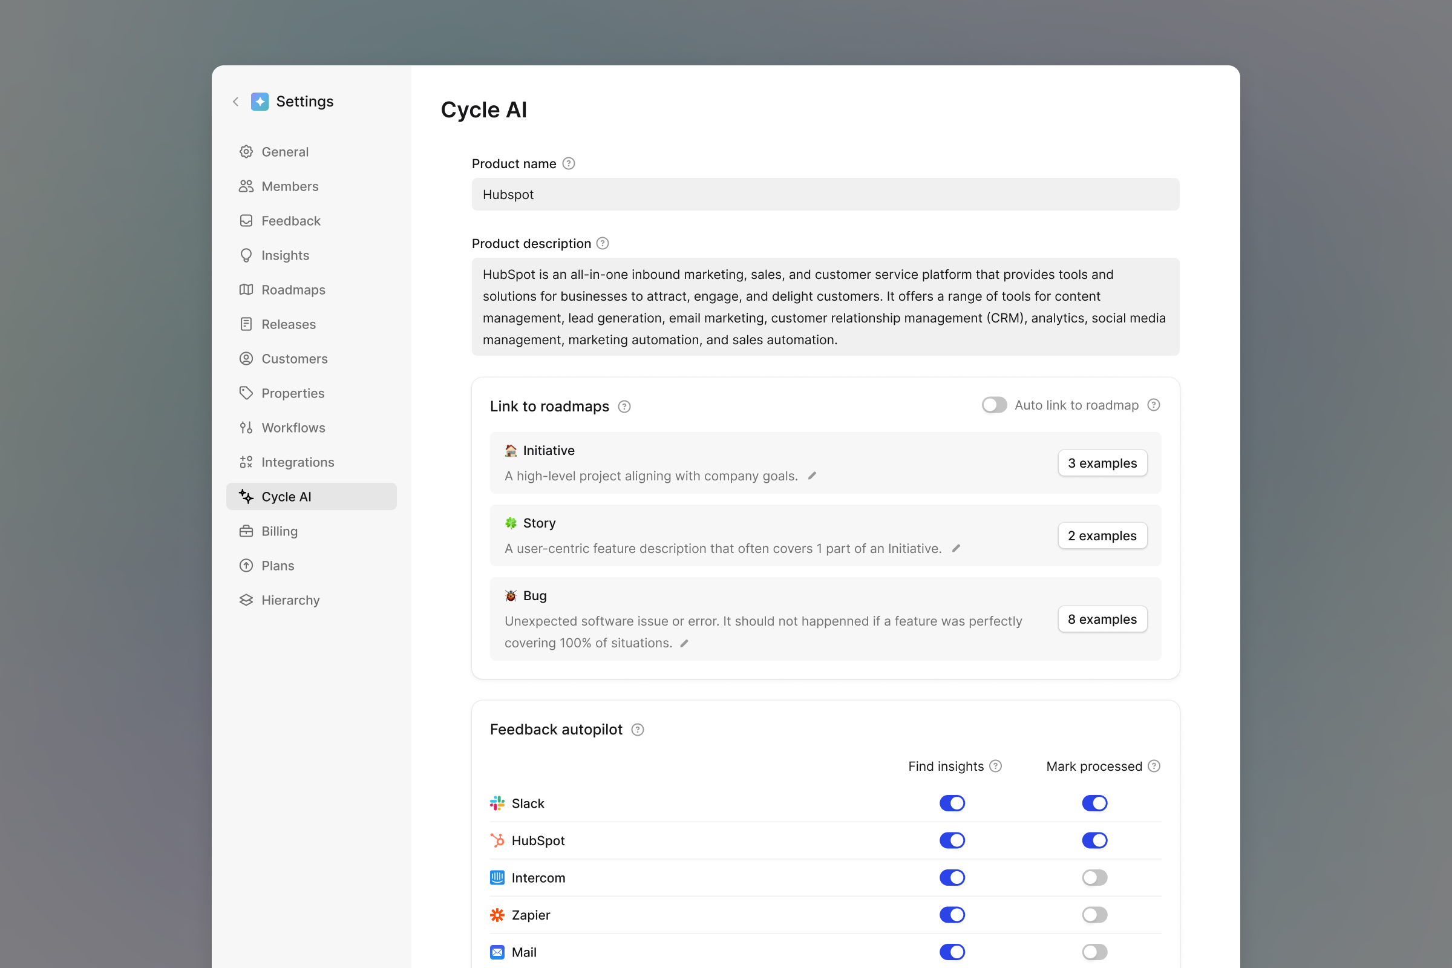The height and width of the screenshot is (968, 1452).
Task: Open Members settings
Action: click(311, 186)
